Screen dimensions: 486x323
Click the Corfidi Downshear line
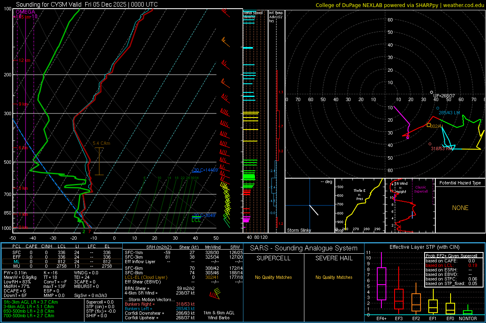[160, 313]
